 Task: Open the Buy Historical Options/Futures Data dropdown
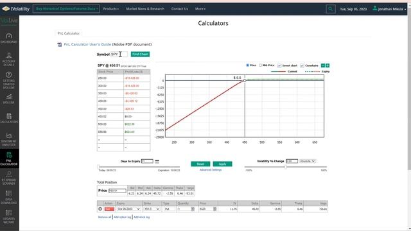click(66, 9)
